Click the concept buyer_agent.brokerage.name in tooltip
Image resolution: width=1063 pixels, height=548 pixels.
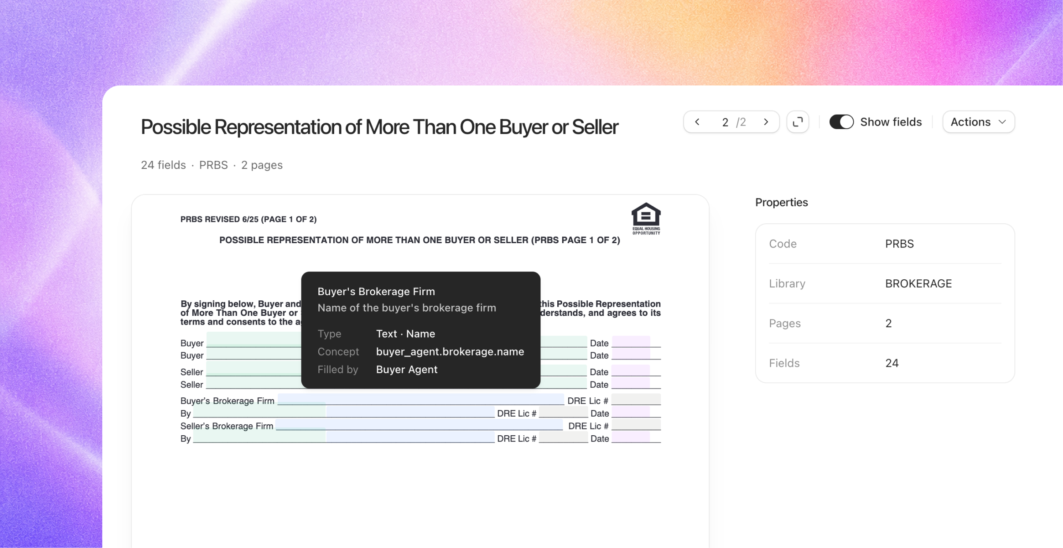450,352
